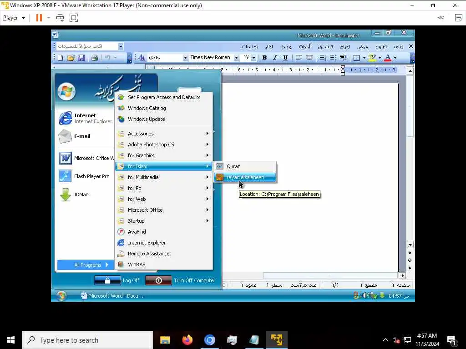Open font color dropdown arrow

tap(395, 58)
